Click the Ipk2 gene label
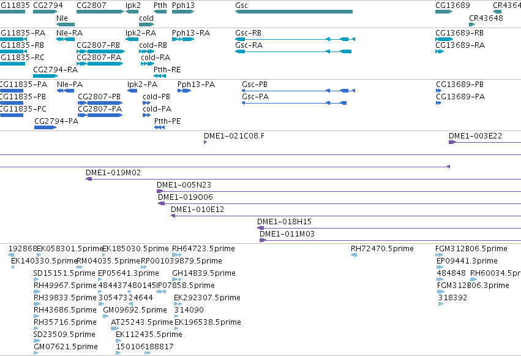Screen dimensions: 521x356 (x=133, y=6)
